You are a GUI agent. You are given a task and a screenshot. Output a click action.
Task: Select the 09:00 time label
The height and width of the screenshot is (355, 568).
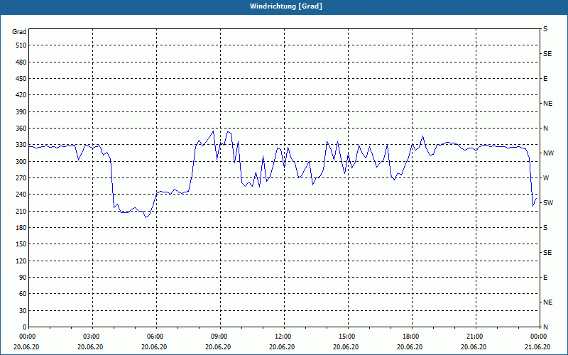click(x=219, y=336)
